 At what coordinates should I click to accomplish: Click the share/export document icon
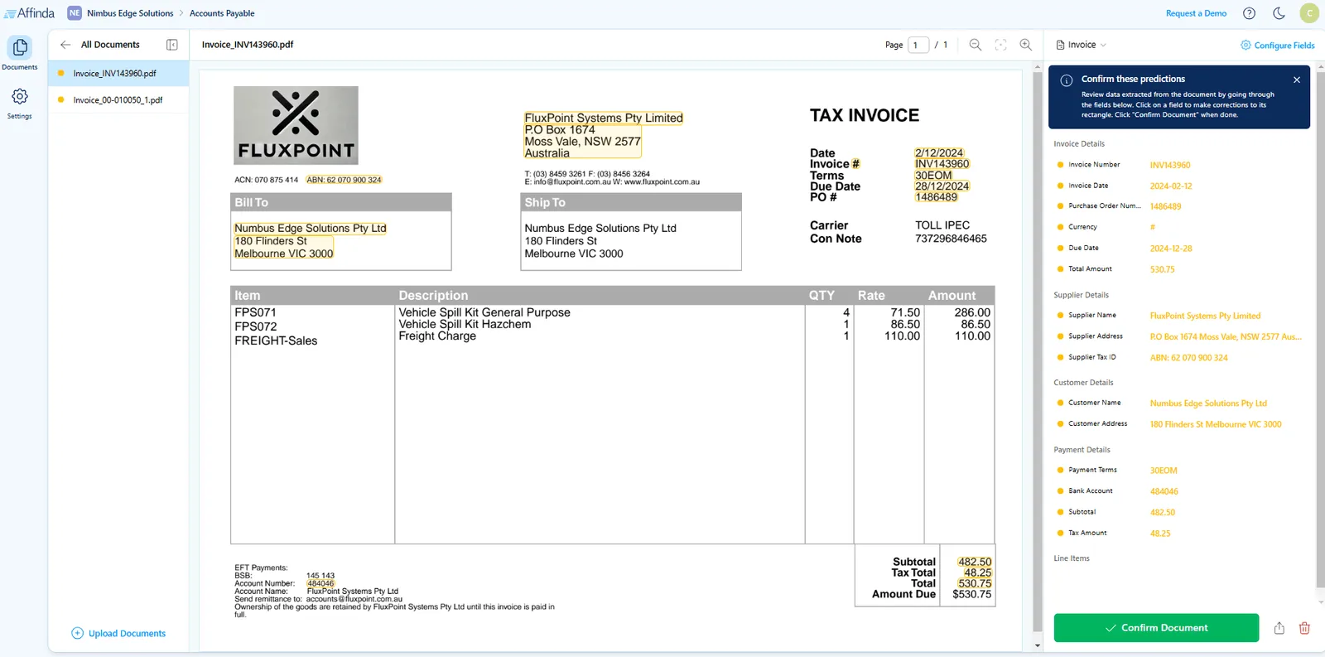point(1279,628)
